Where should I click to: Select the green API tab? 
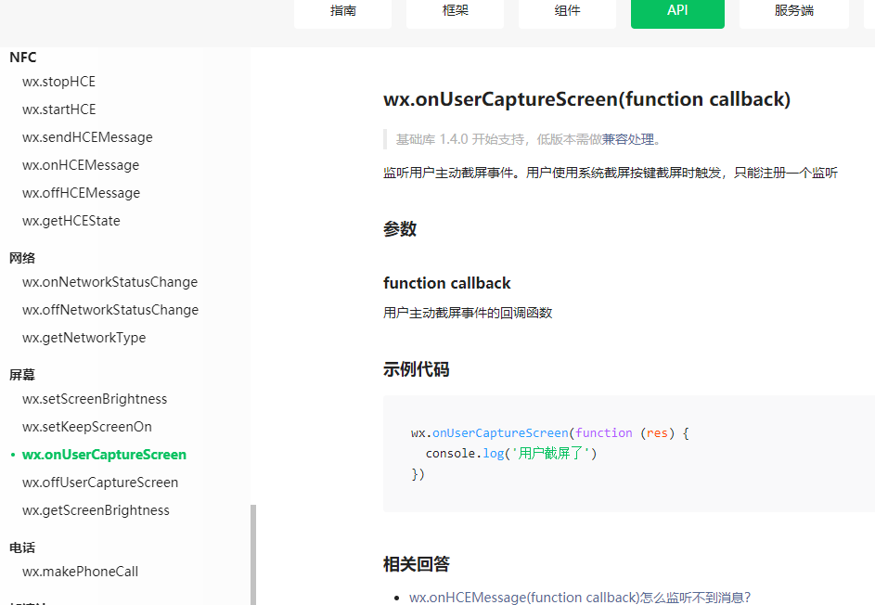point(677,11)
